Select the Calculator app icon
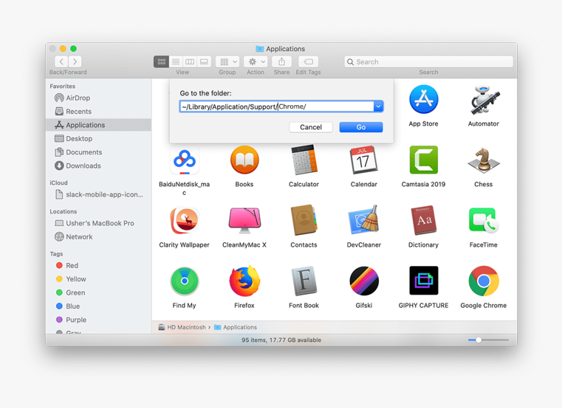Viewport: 562px width, 408px height. 304,160
